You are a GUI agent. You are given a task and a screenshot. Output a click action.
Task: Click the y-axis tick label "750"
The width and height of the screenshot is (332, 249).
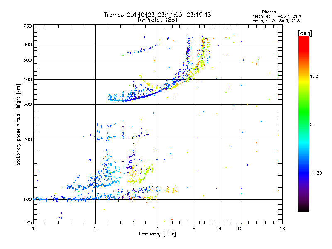pos(27,26)
